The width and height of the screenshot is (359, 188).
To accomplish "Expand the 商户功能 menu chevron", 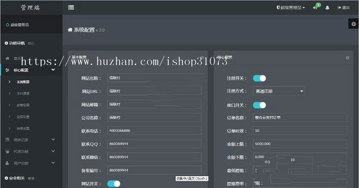I will pyautogui.click(x=53, y=163).
